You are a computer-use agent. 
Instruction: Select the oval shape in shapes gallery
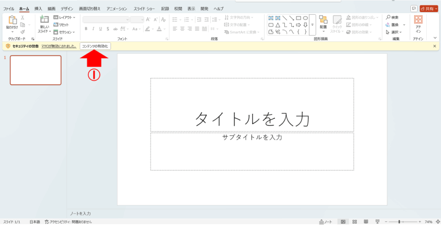coord(305,18)
